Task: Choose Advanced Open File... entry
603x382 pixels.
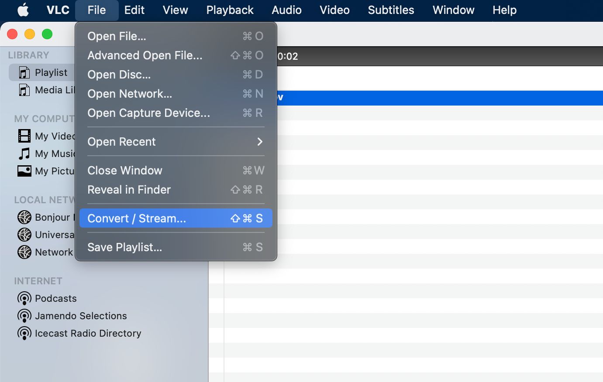Action: (x=176, y=55)
